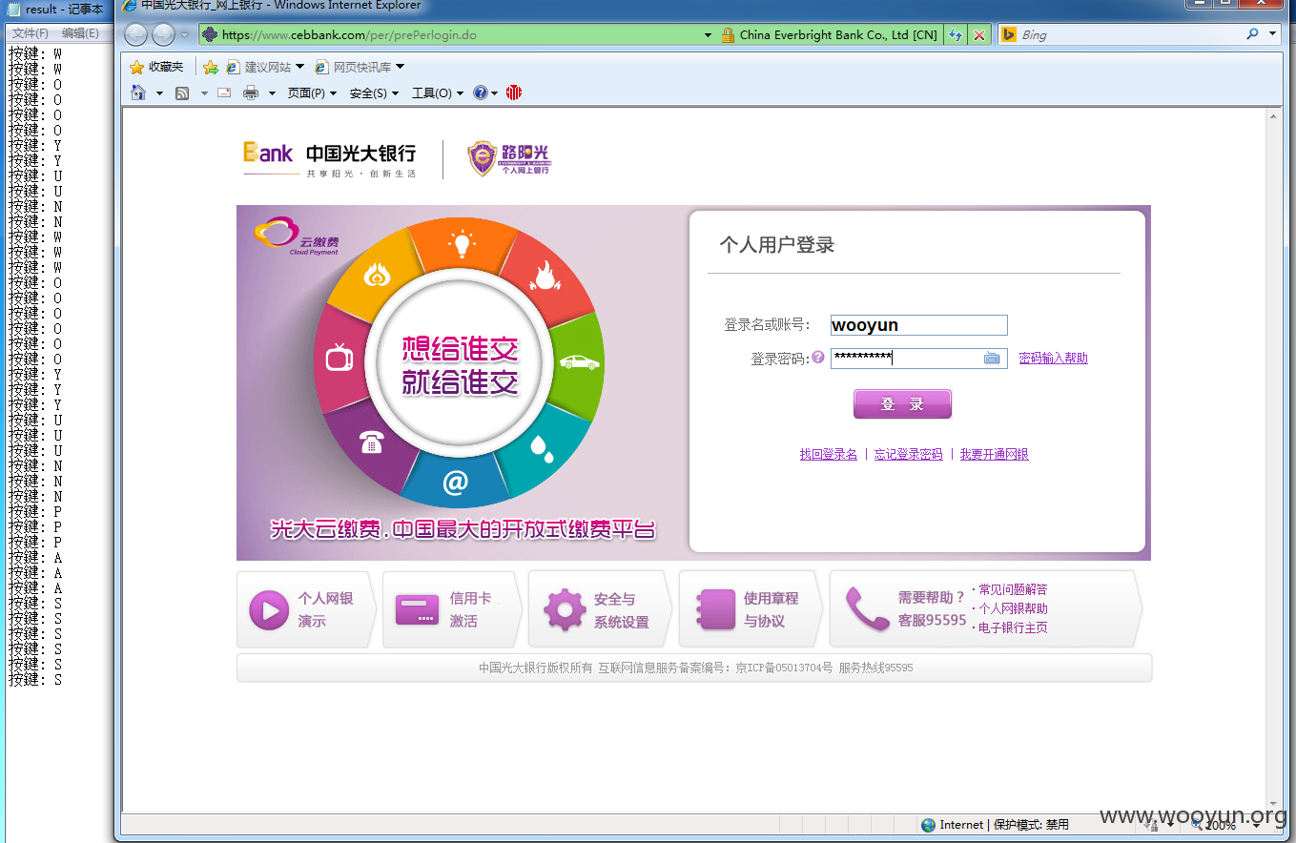Open the 收藏夹 favorites button

click(x=156, y=67)
